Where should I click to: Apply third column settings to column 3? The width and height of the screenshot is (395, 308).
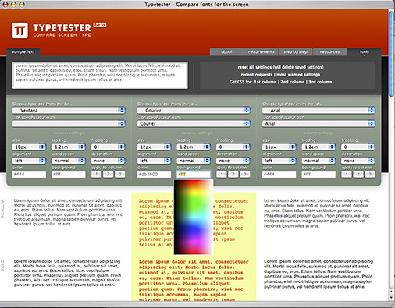370,174
